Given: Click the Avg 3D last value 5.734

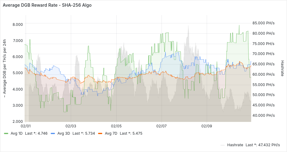Looking at the screenshot, I should click(x=82, y=133).
